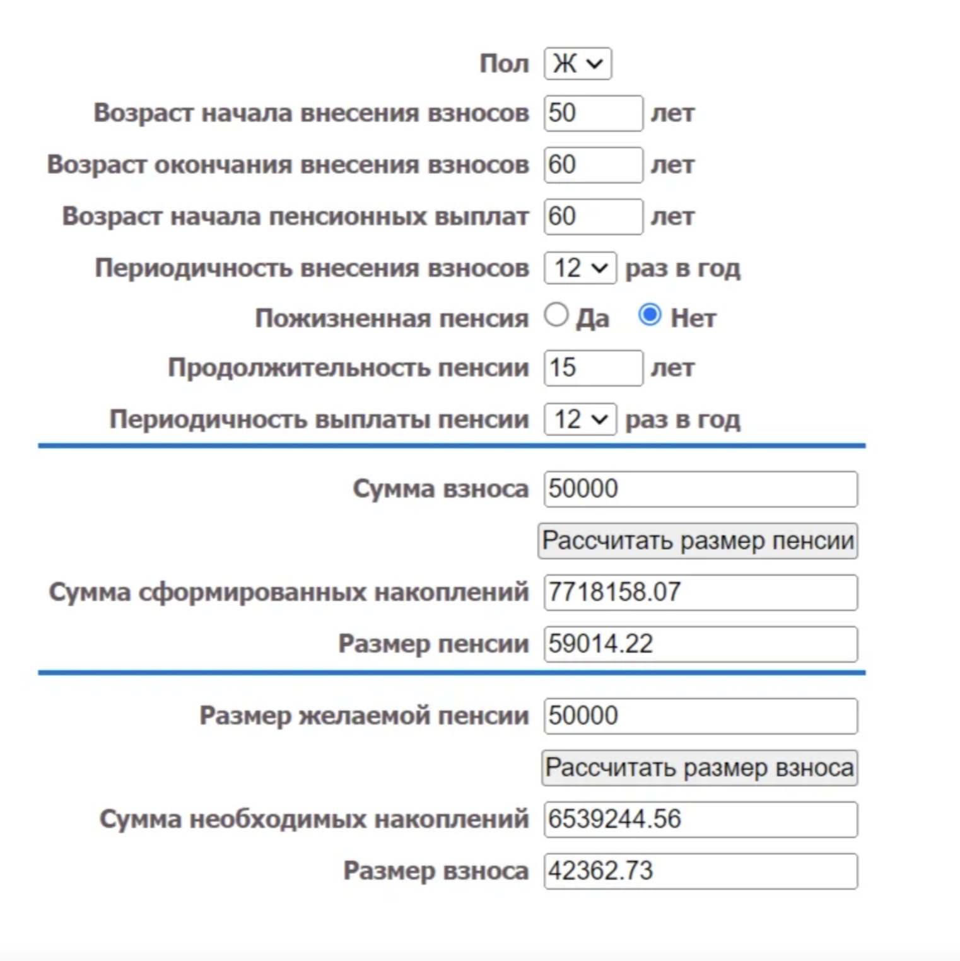Open the Периодичность внесения взносов dropdown
The width and height of the screenshot is (960, 961).
[x=579, y=267]
